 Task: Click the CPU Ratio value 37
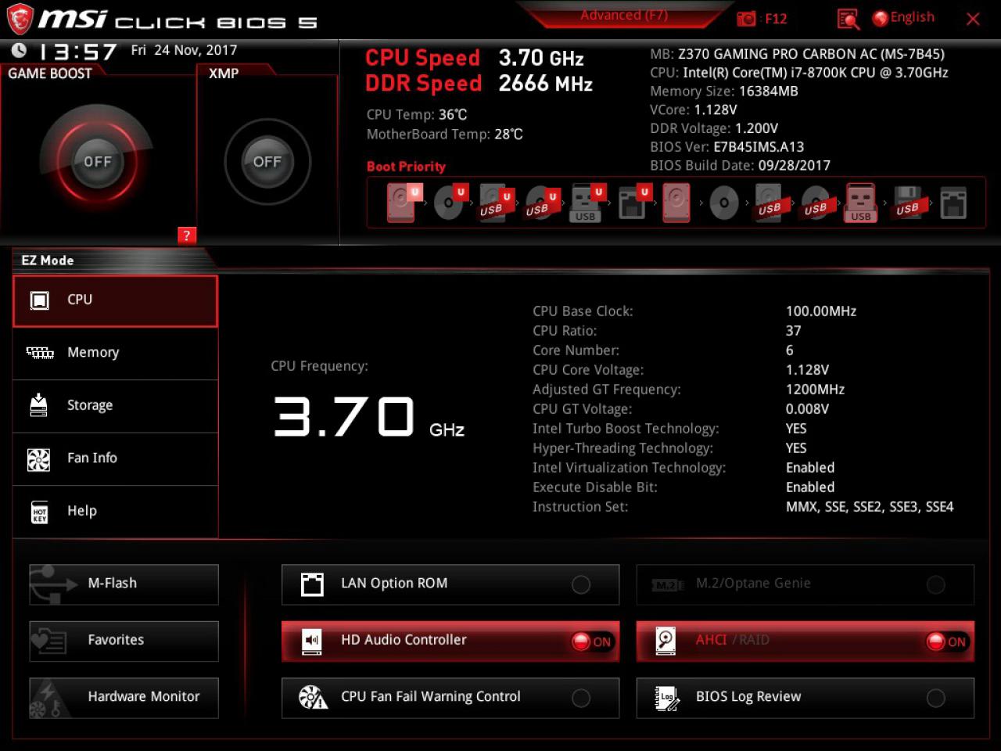793,331
